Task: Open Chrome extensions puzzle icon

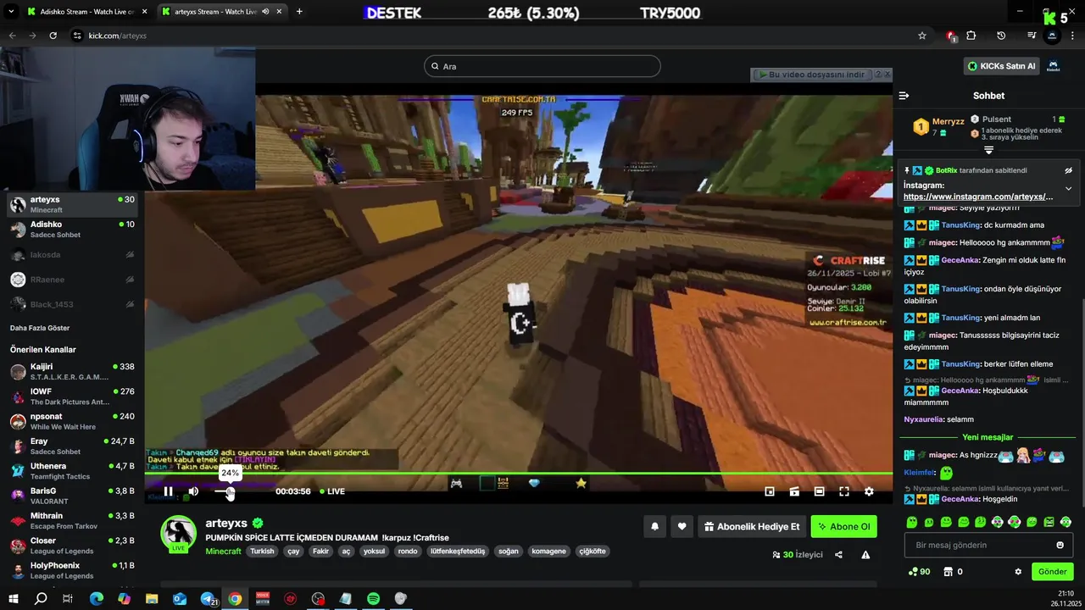Action: coord(971,36)
